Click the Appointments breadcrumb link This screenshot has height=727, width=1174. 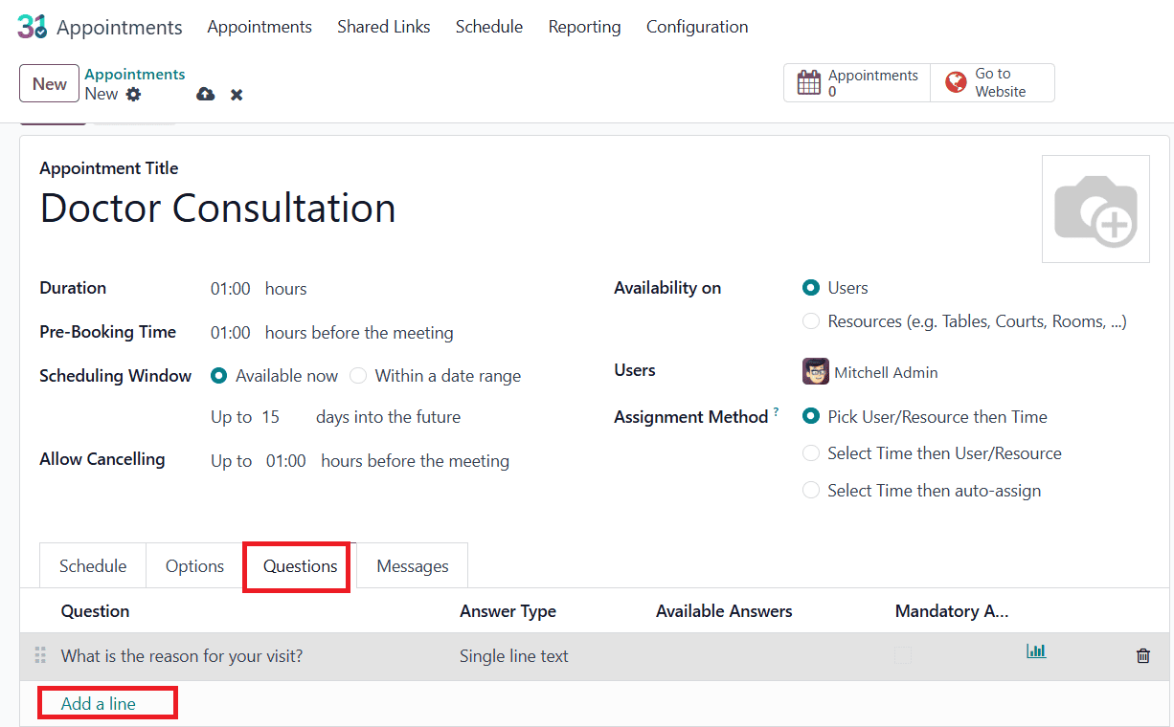point(135,74)
